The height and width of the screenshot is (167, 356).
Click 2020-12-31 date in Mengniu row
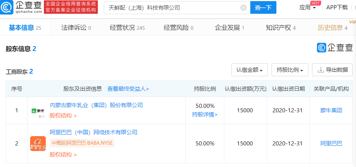[x=288, y=110]
